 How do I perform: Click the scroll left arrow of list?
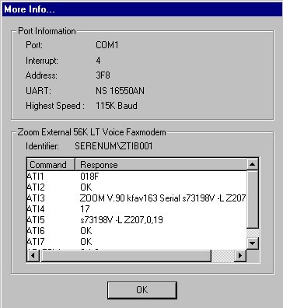33,256
